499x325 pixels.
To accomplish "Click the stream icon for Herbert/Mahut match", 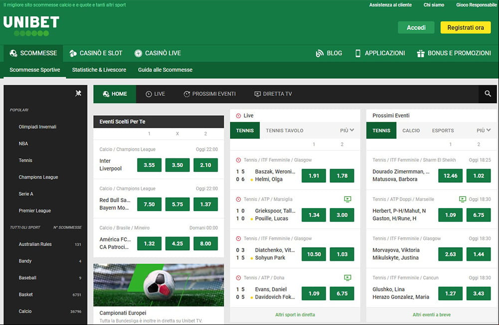I will coord(463,199).
